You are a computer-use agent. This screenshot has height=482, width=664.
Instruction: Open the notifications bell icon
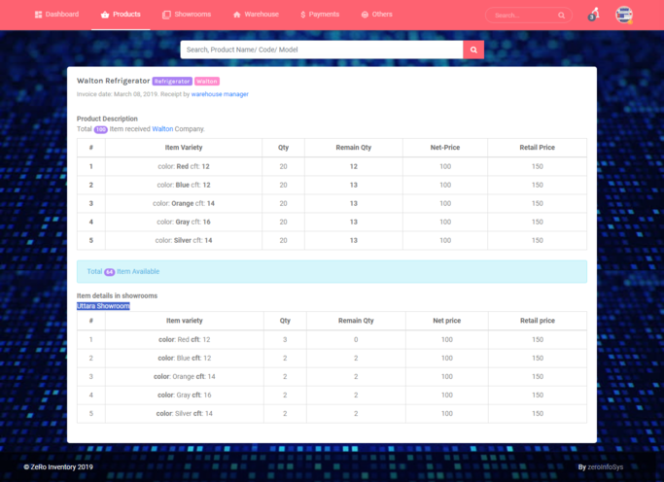point(593,15)
